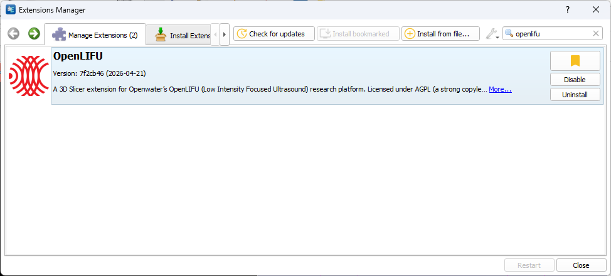Toggle the OpenLIFU bookmark
Viewport: 611px width, 276px height.
575,61
